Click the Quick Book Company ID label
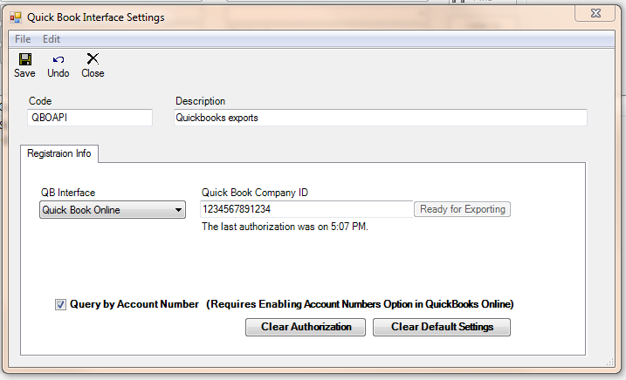 [x=255, y=193]
